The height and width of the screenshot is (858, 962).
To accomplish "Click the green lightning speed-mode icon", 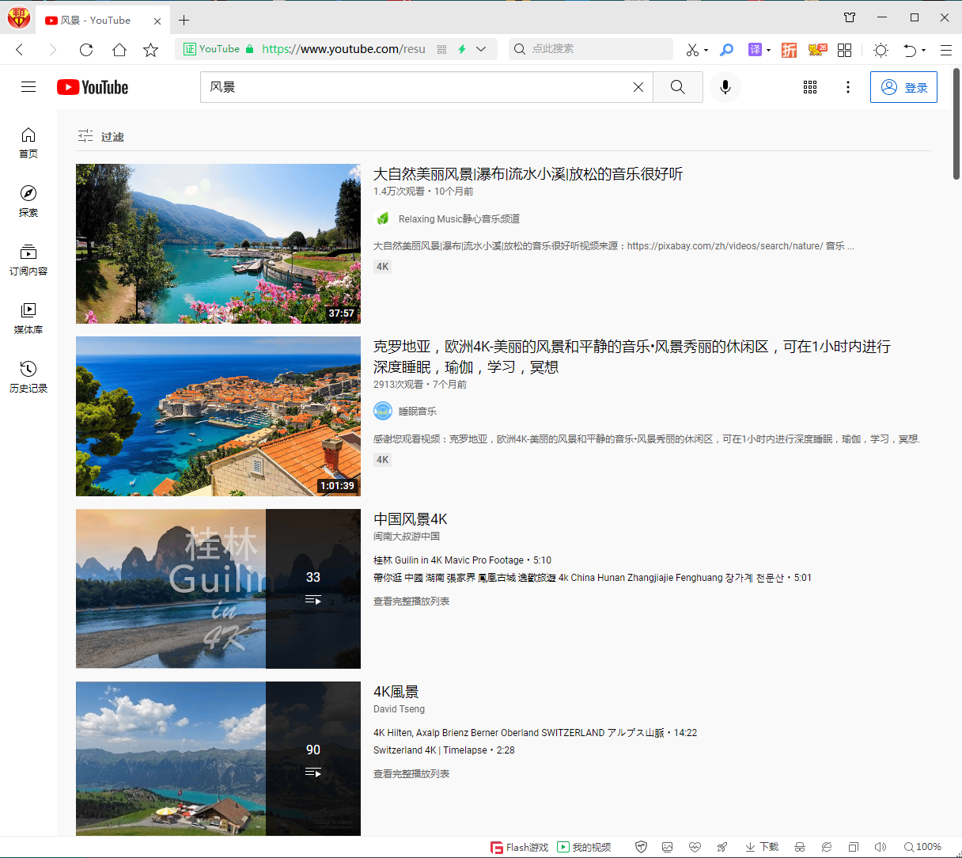I will [462, 49].
